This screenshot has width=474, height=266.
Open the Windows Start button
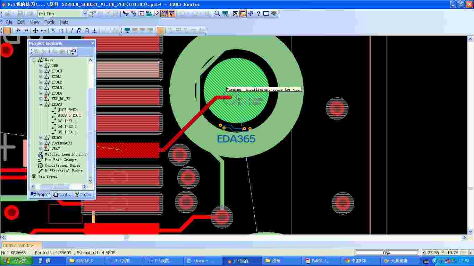tap(16, 261)
